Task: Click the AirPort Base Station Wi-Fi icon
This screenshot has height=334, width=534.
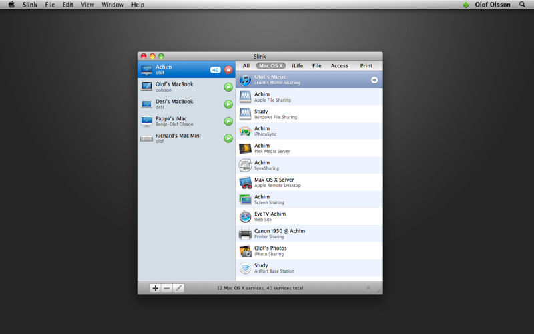Action: tap(245, 268)
